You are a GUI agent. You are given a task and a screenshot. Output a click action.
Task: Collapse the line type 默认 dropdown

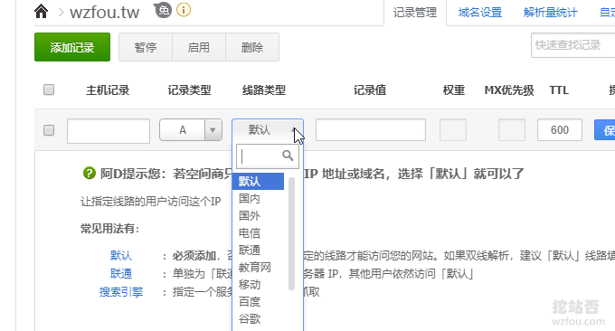click(268, 130)
